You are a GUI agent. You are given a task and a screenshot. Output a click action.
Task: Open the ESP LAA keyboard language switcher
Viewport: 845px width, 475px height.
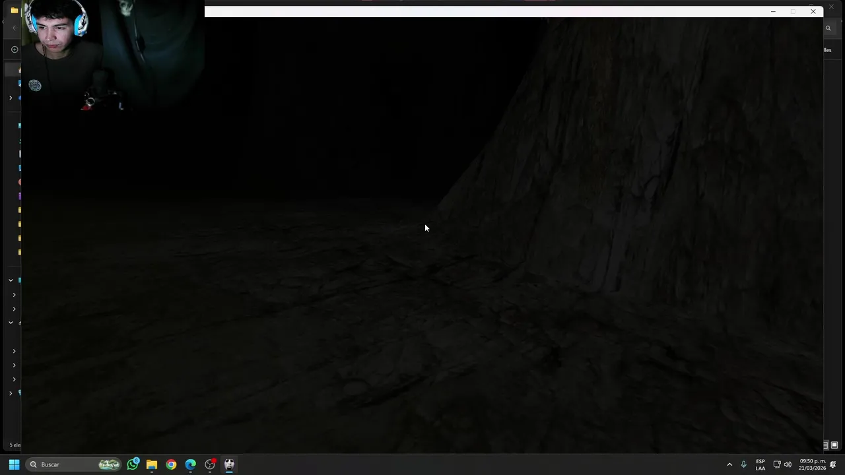760,464
